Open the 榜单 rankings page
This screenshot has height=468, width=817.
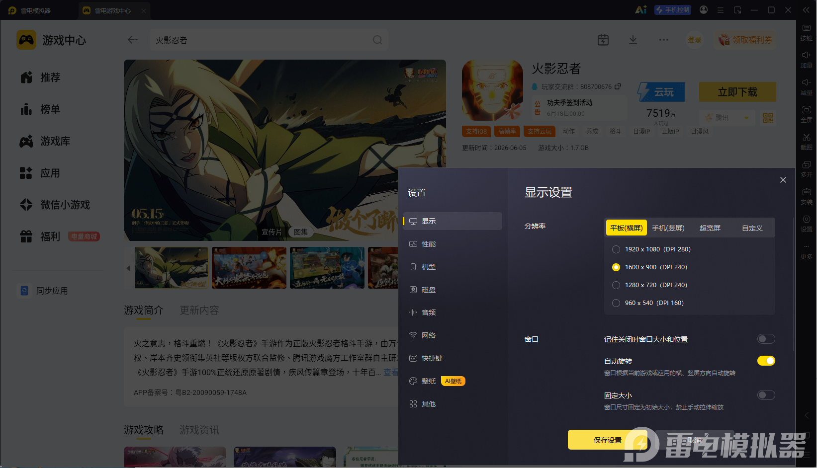[40, 109]
